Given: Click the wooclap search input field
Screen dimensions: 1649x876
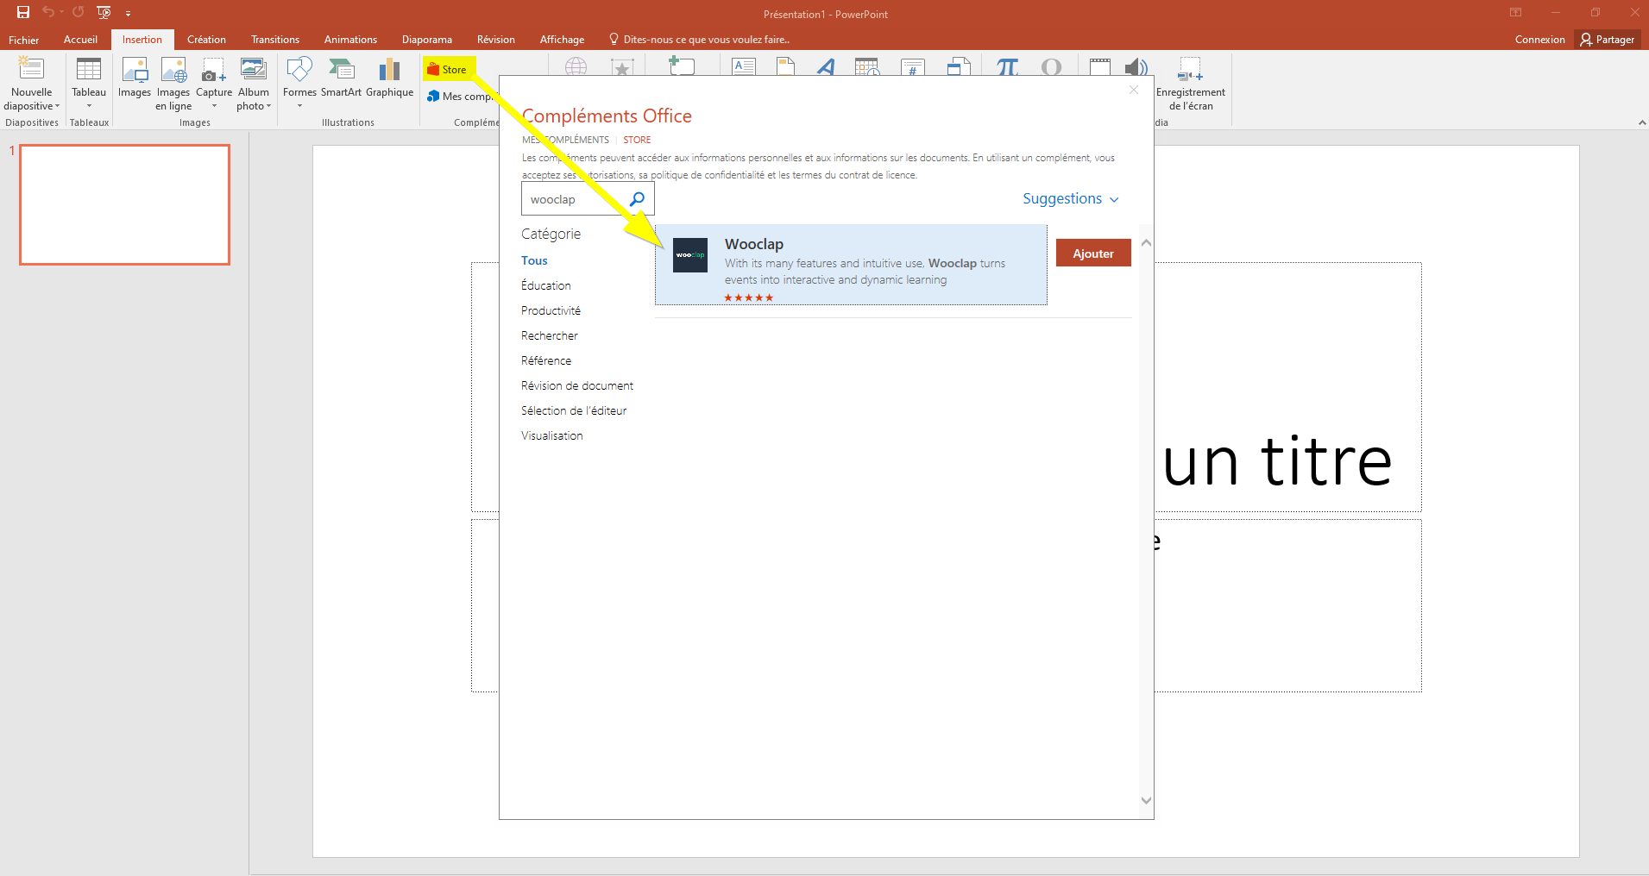Looking at the screenshot, I should [574, 199].
